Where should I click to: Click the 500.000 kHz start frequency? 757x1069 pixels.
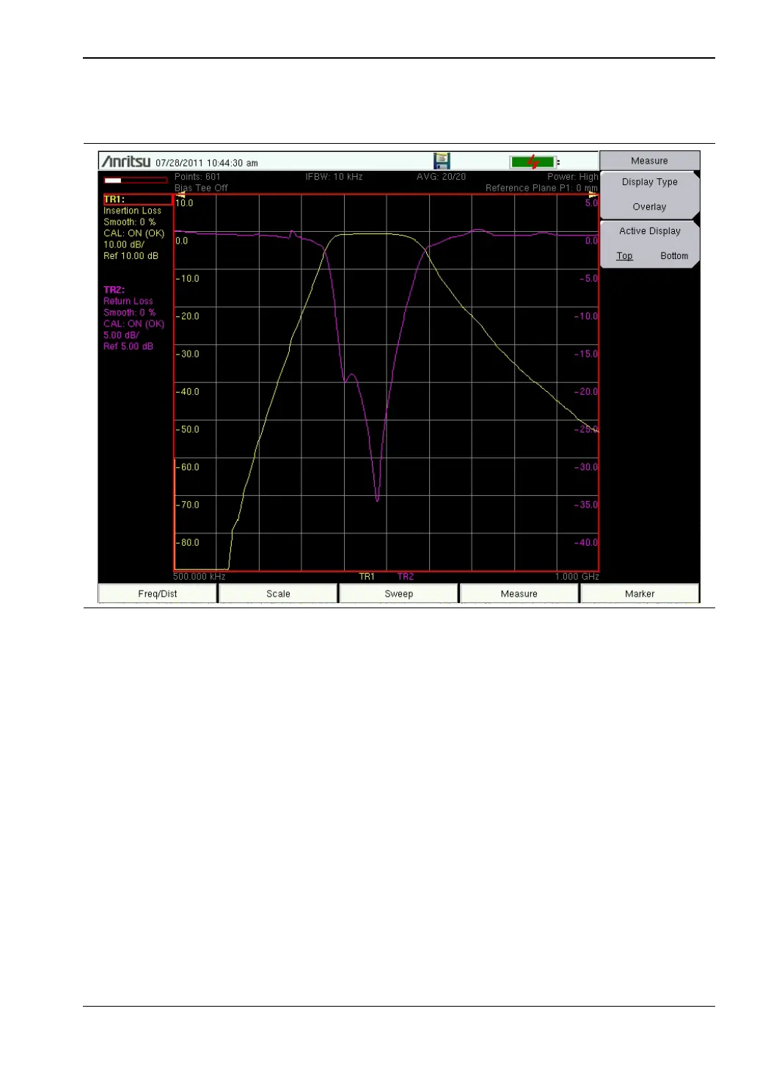click(x=200, y=577)
